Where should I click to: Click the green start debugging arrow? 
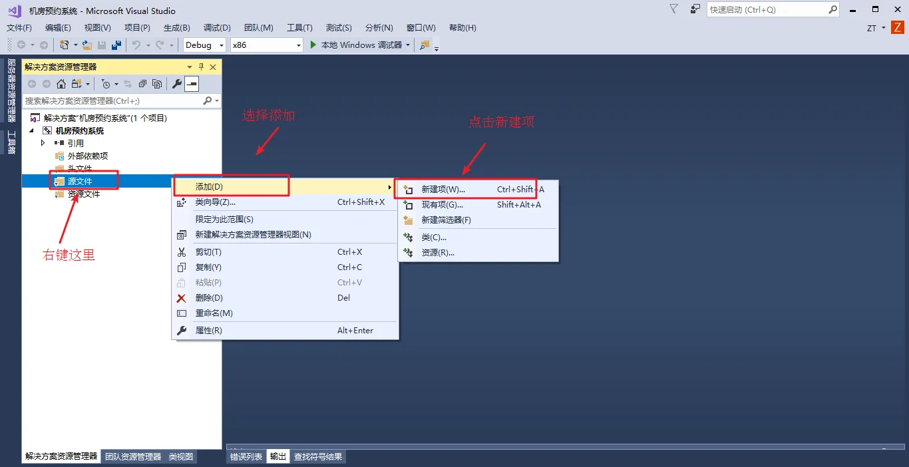tap(314, 45)
